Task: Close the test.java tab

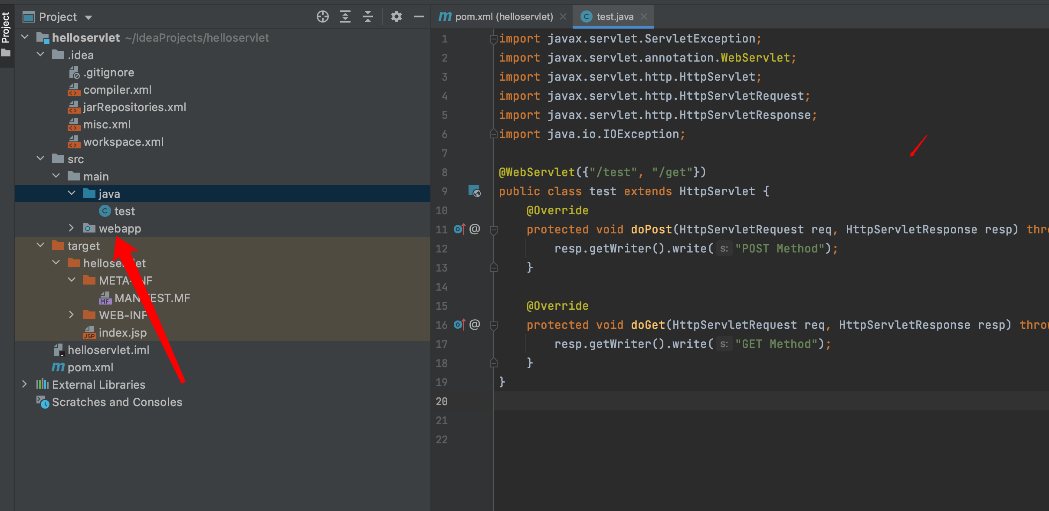Action: pyautogui.click(x=644, y=16)
